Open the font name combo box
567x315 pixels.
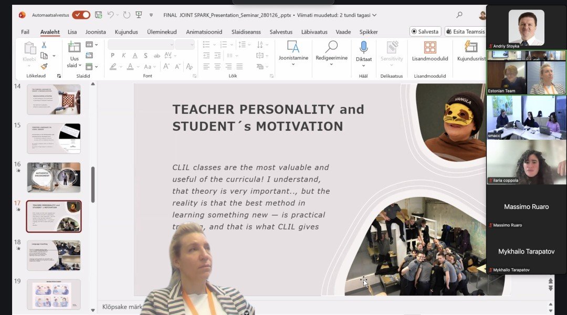141,45
